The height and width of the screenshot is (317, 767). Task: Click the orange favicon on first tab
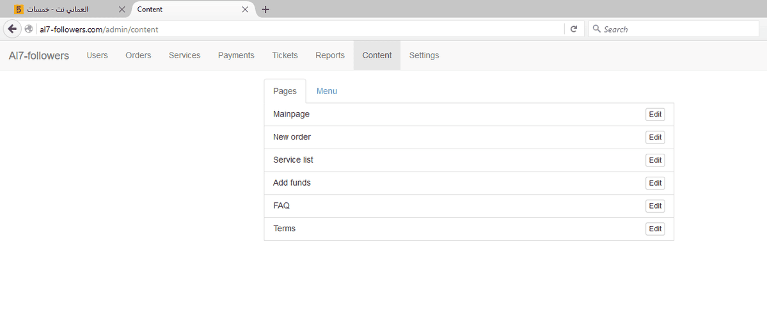click(x=19, y=10)
